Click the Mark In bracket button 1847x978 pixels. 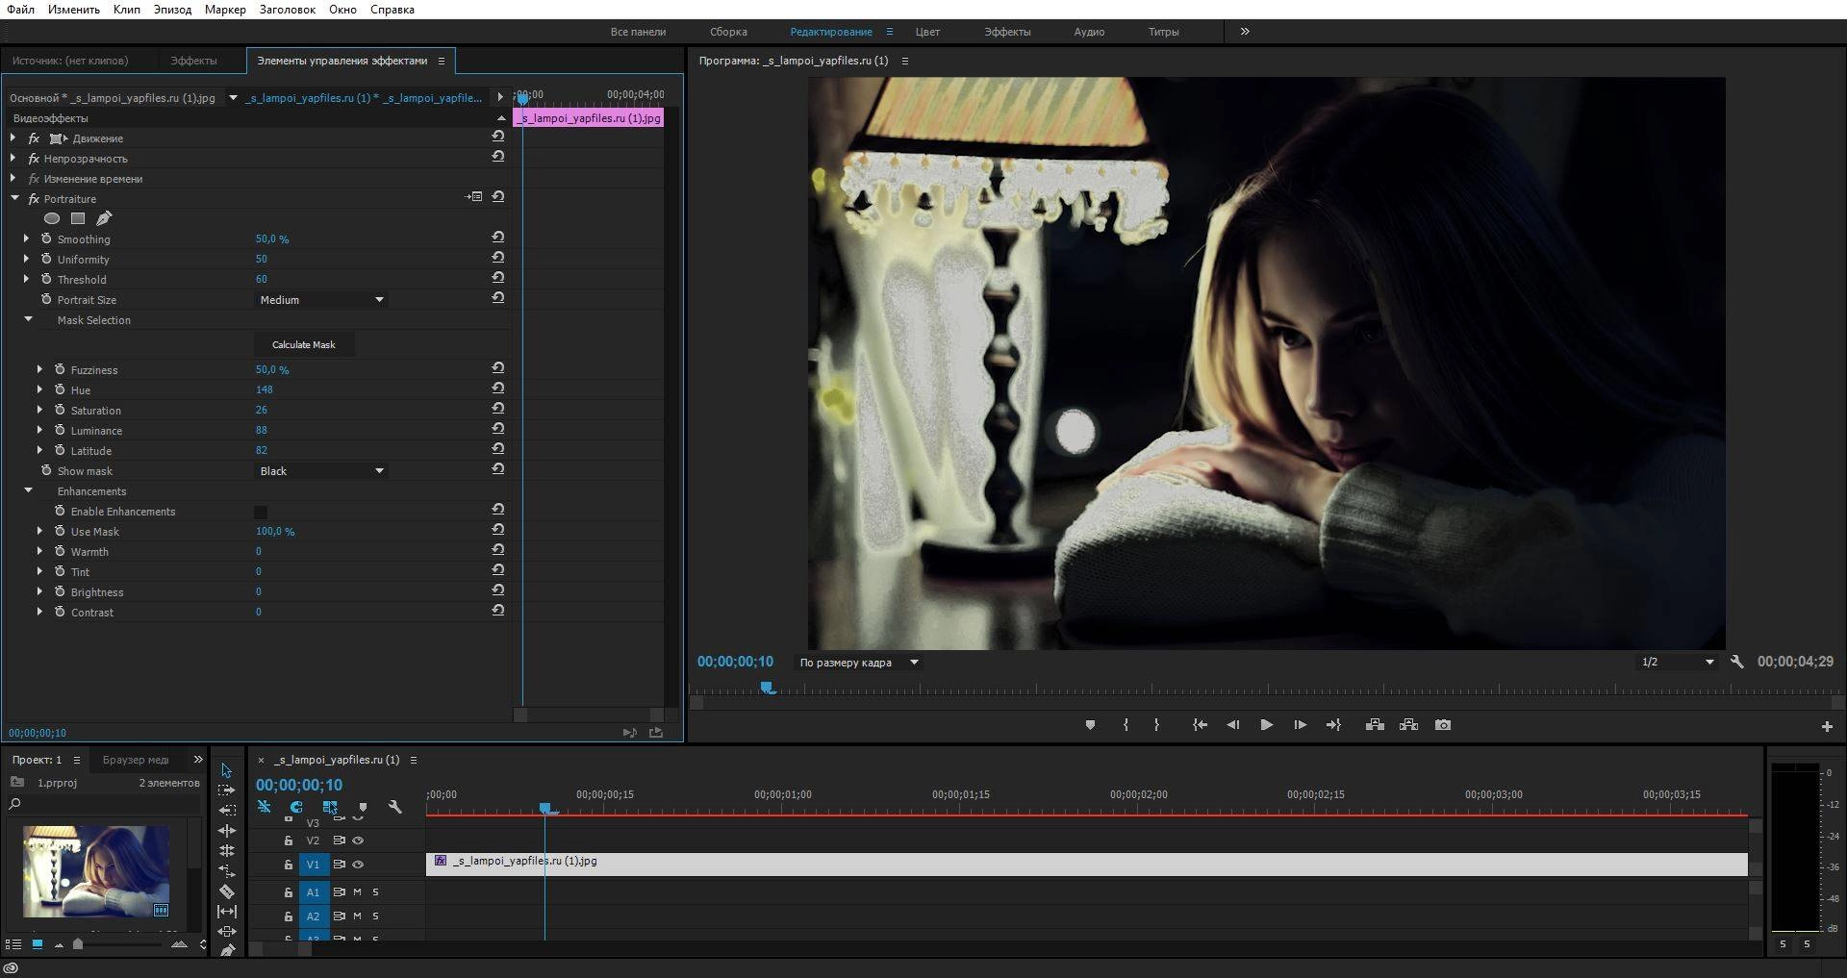(x=1126, y=725)
